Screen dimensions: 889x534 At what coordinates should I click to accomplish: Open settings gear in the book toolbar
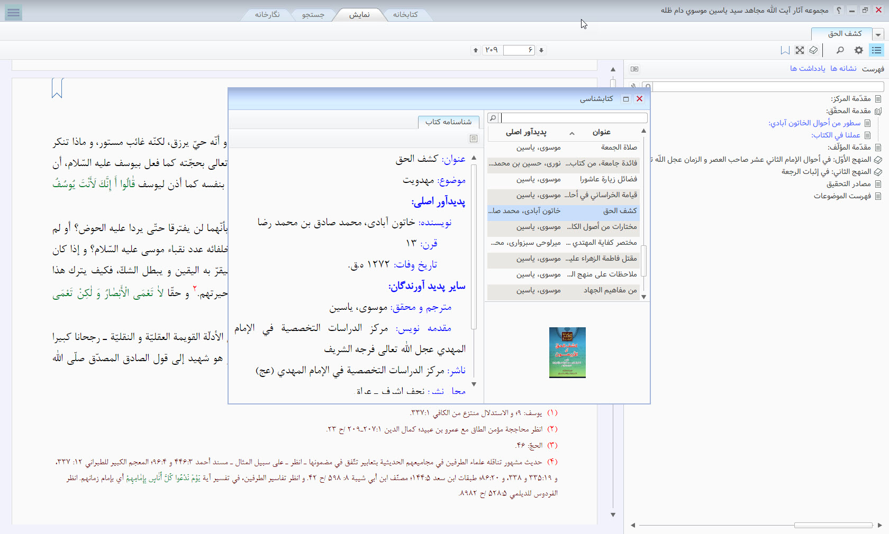pos(859,50)
